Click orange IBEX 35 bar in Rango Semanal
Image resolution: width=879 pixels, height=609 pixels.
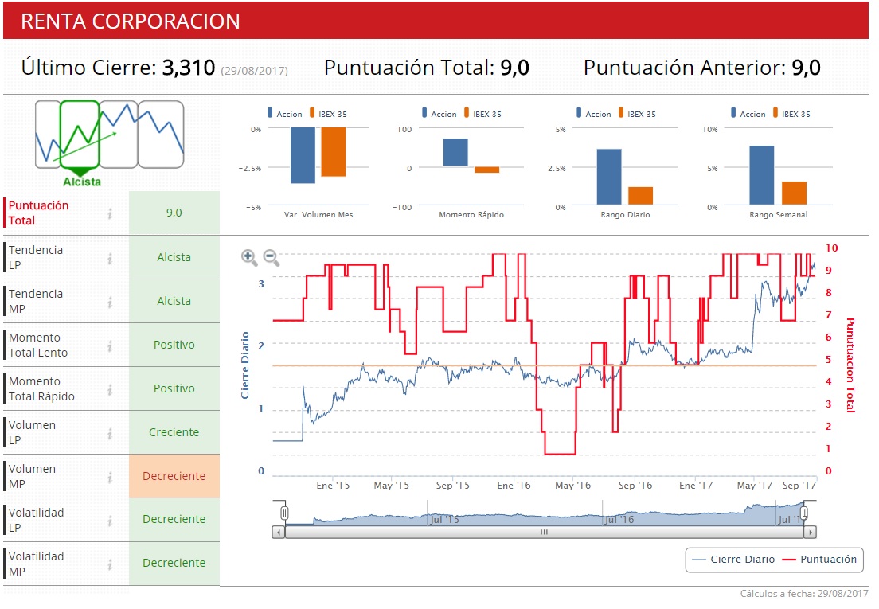pyautogui.click(x=794, y=193)
